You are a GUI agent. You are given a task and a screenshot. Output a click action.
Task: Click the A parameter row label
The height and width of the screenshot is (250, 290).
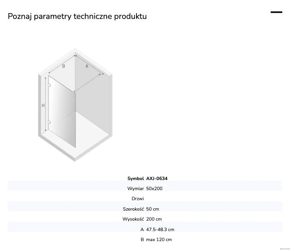[x=142, y=230]
